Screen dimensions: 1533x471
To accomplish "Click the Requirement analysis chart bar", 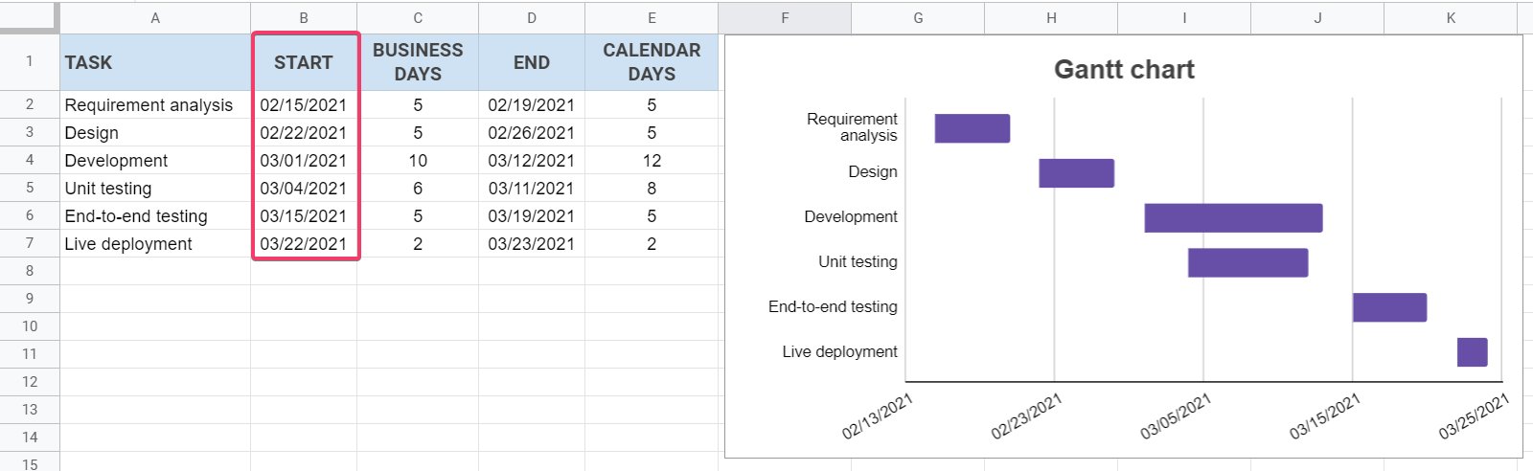I will coord(972,128).
